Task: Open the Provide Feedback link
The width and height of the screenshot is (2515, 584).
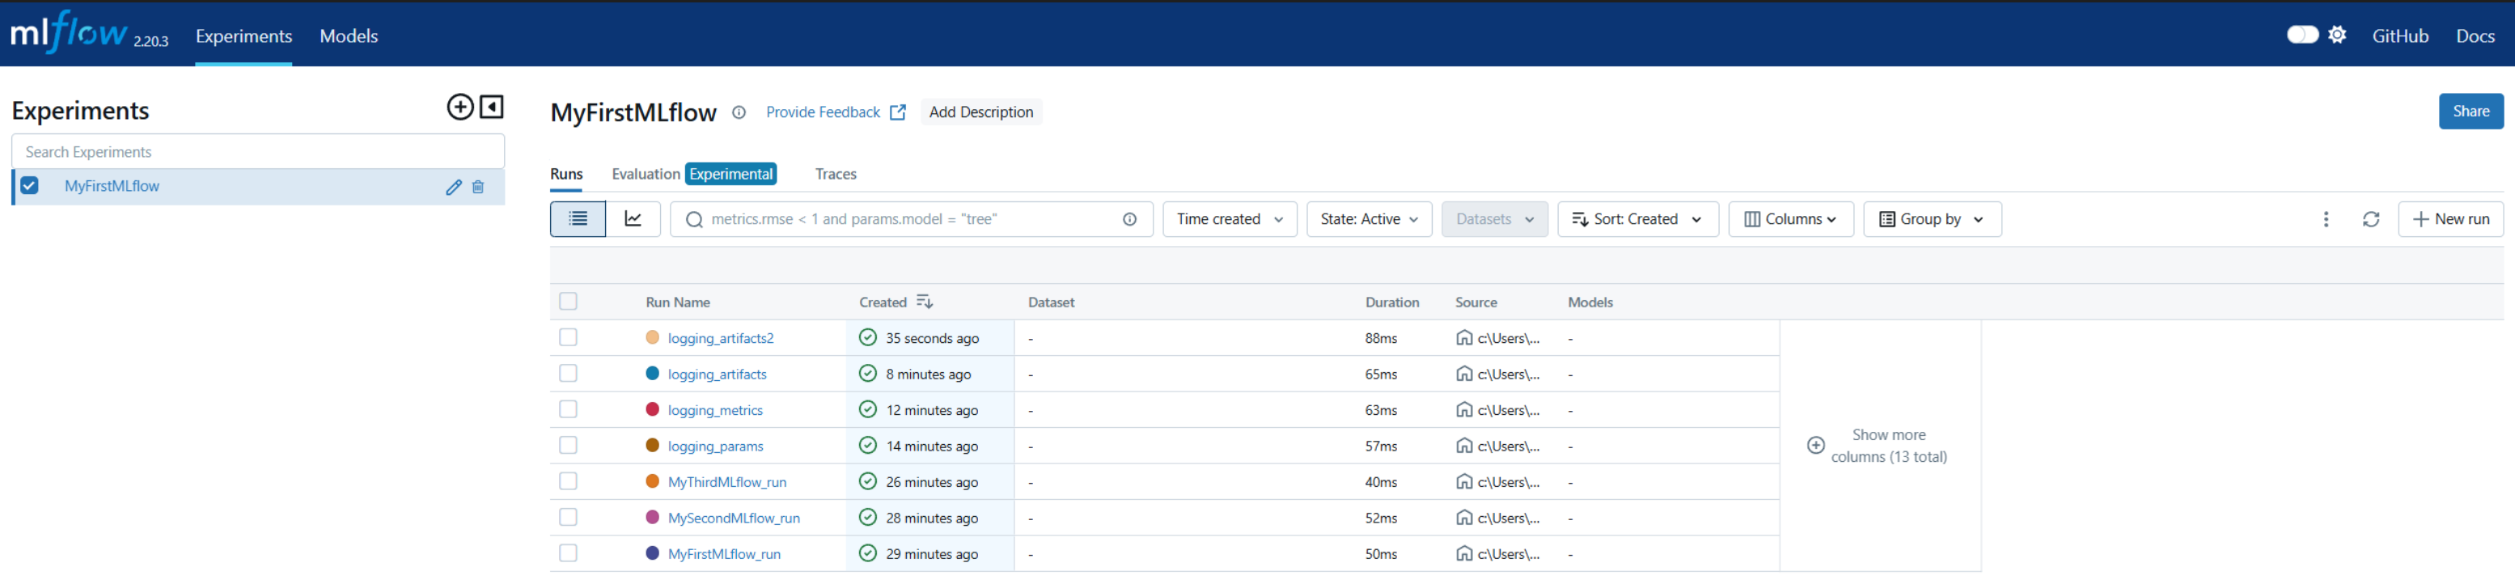Action: coord(836,112)
